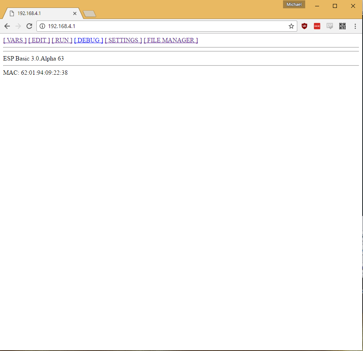Open the FILE MANAGER link
Image resolution: width=363 pixels, height=351 pixels.
[x=171, y=40]
